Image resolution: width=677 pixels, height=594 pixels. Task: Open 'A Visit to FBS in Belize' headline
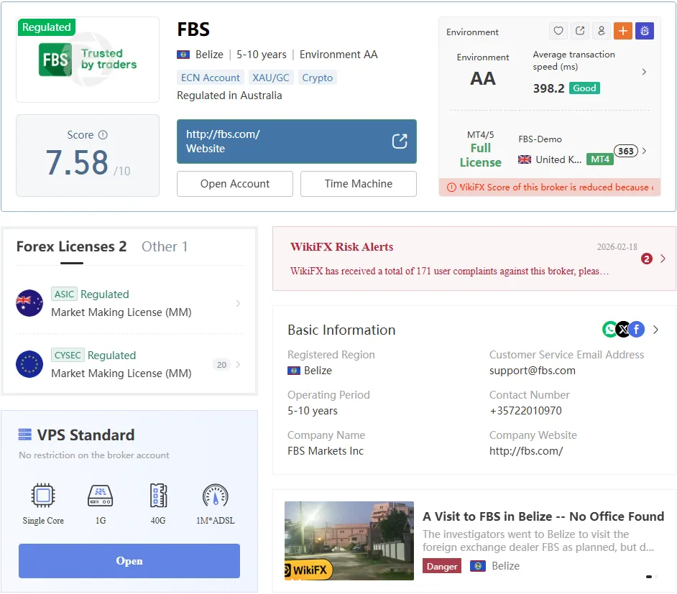(543, 516)
